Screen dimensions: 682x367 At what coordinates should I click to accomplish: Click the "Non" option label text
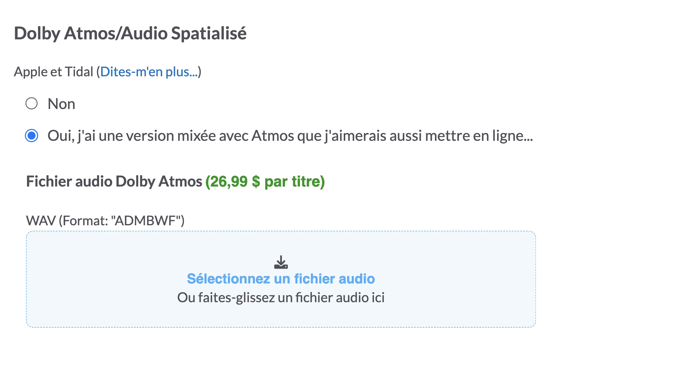click(x=62, y=104)
